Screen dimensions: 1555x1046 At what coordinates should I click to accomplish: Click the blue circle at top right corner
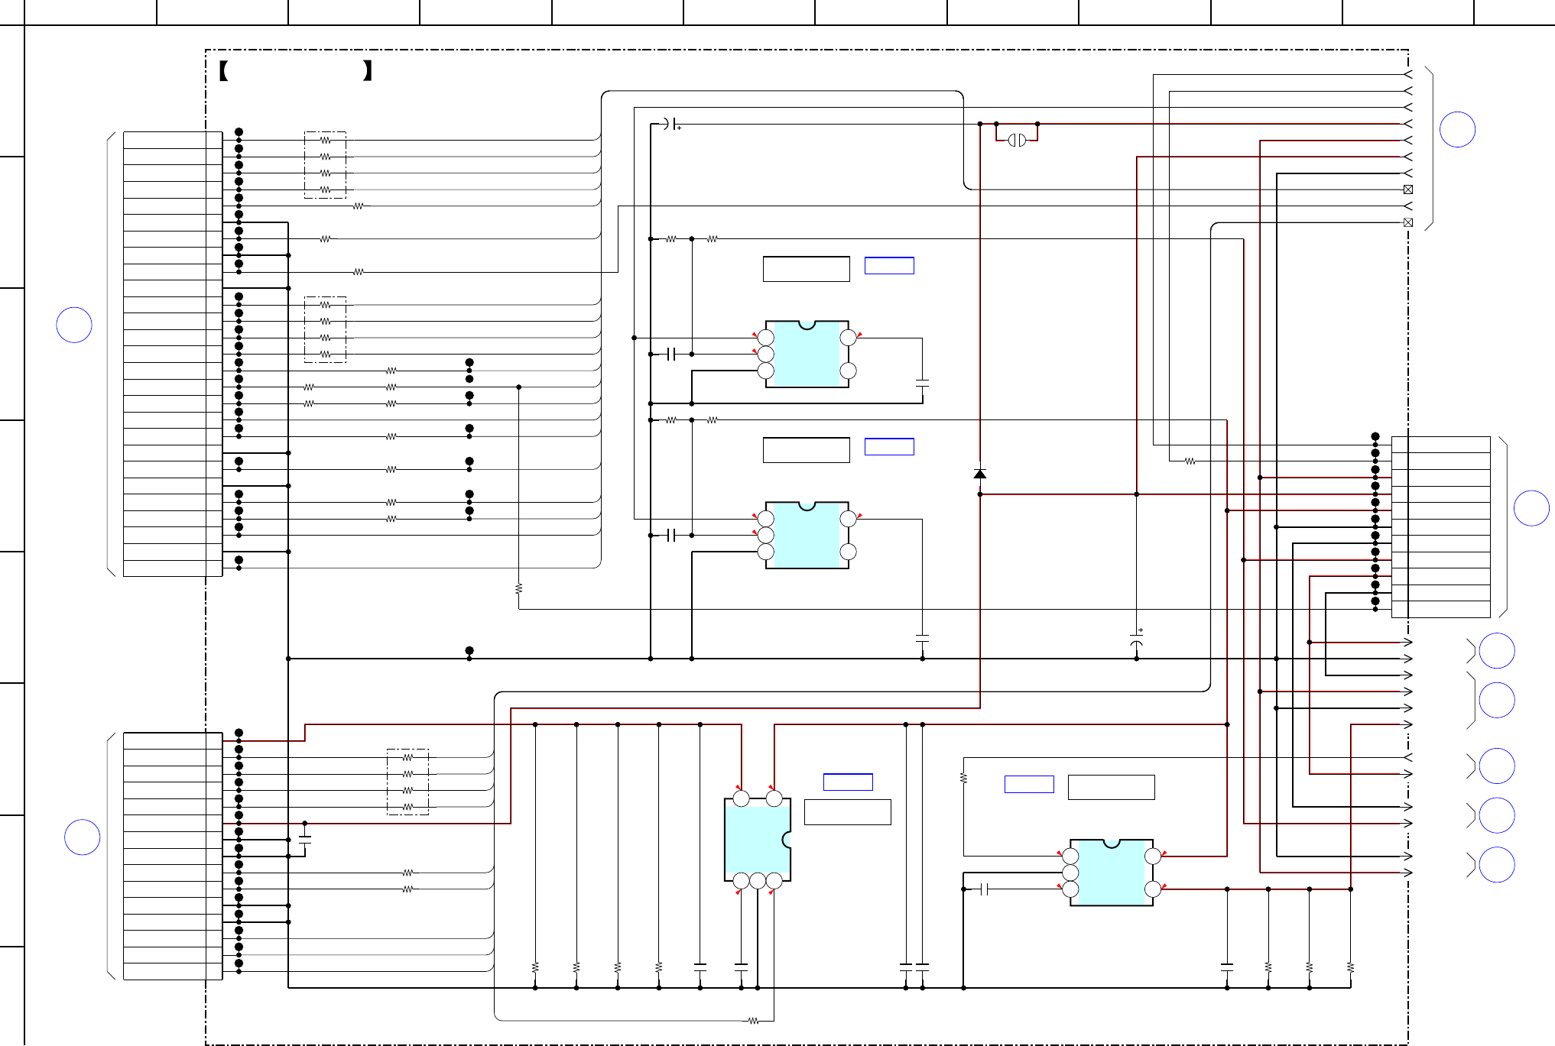pyautogui.click(x=1457, y=130)
